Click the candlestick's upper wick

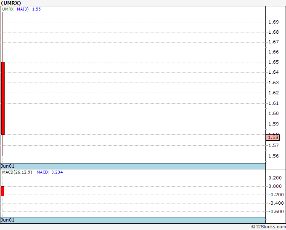click(3, 37)
